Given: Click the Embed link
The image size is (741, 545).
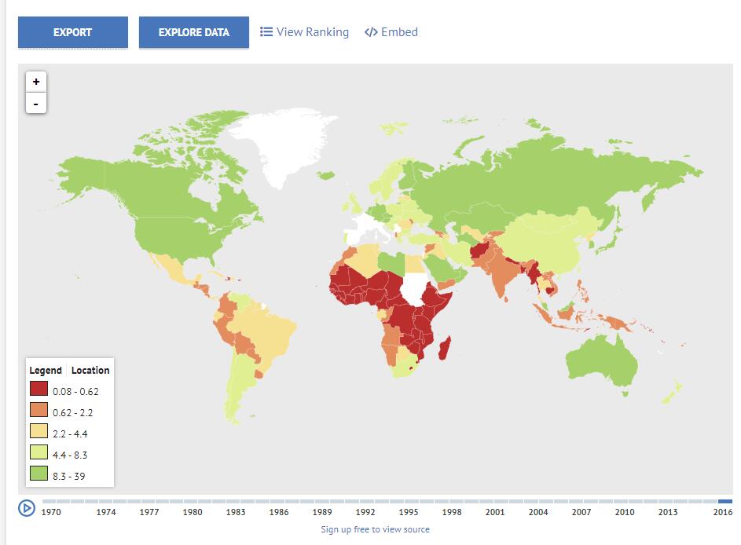Looking at the screenshot, I should (x=391, y=32).
